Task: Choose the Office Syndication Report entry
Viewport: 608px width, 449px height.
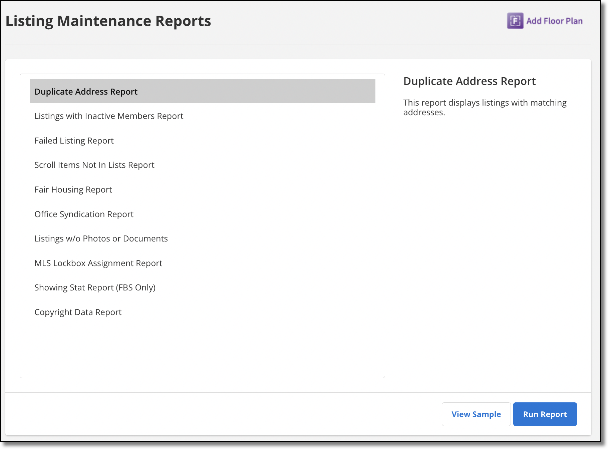Action: click(202, 214)
